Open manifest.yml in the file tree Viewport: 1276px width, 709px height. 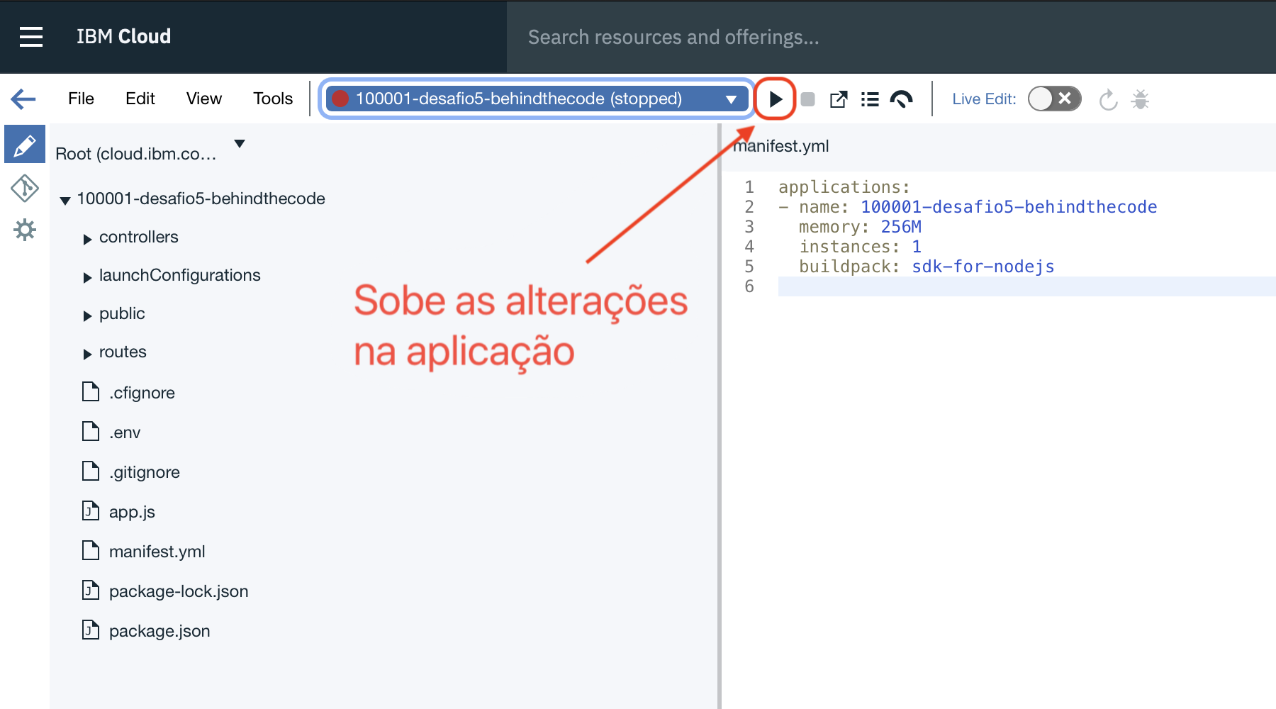point(157,552)
